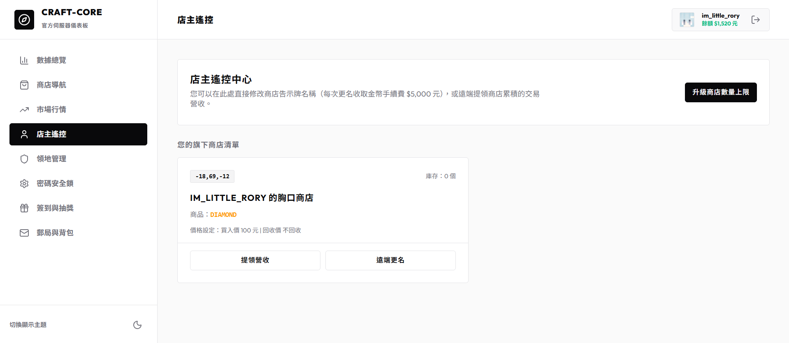Screen dimensions: 789x343
Task: Click the 店主遙控中心 heading
Action: tap(221, 79)
